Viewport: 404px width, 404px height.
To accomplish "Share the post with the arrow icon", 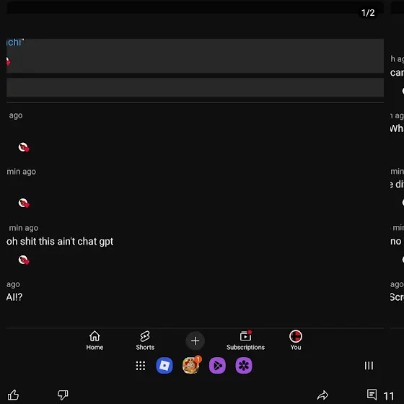I will [x=322, y=395].
